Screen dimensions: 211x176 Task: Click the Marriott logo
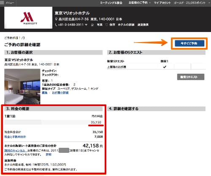tap(28, 18)
